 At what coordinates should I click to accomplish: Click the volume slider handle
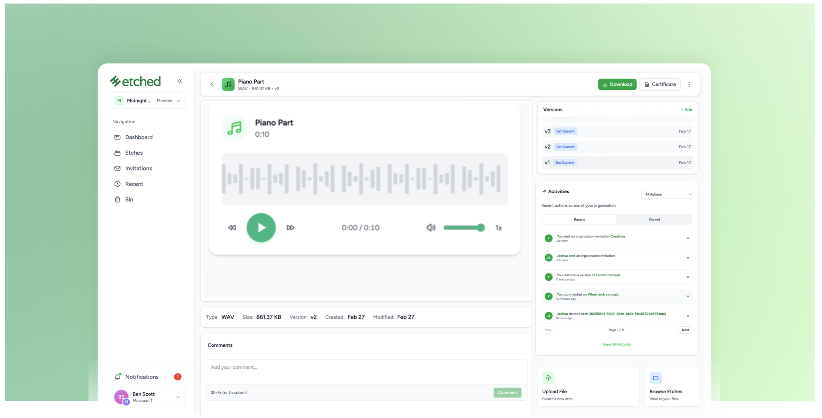[x=481, y=228]
